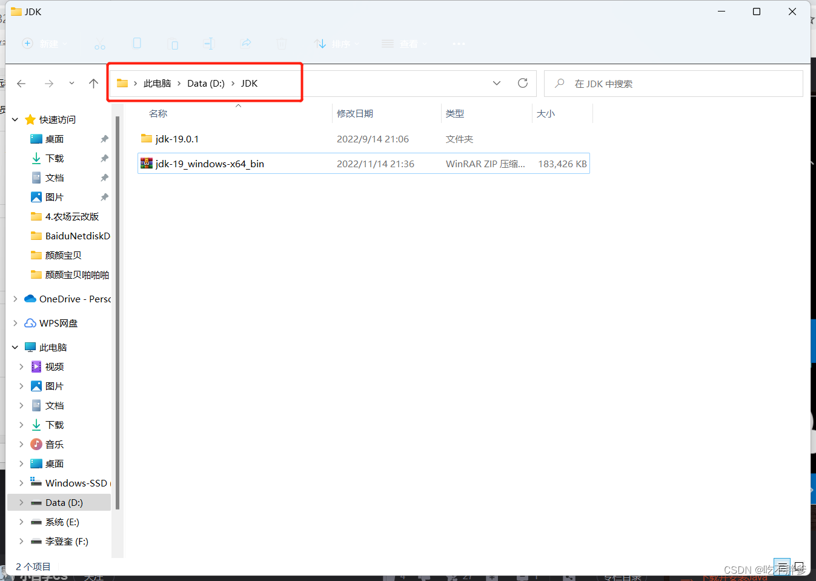
Task: Collapse the 此电脑 tree node
Action: pyautogui.click(x=15, y=347)
